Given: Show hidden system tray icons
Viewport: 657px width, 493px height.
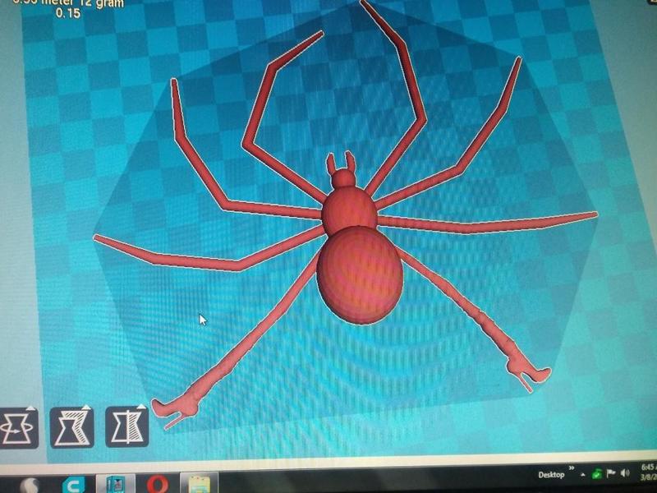Looking at the screenshot, I should coord(583,475).
